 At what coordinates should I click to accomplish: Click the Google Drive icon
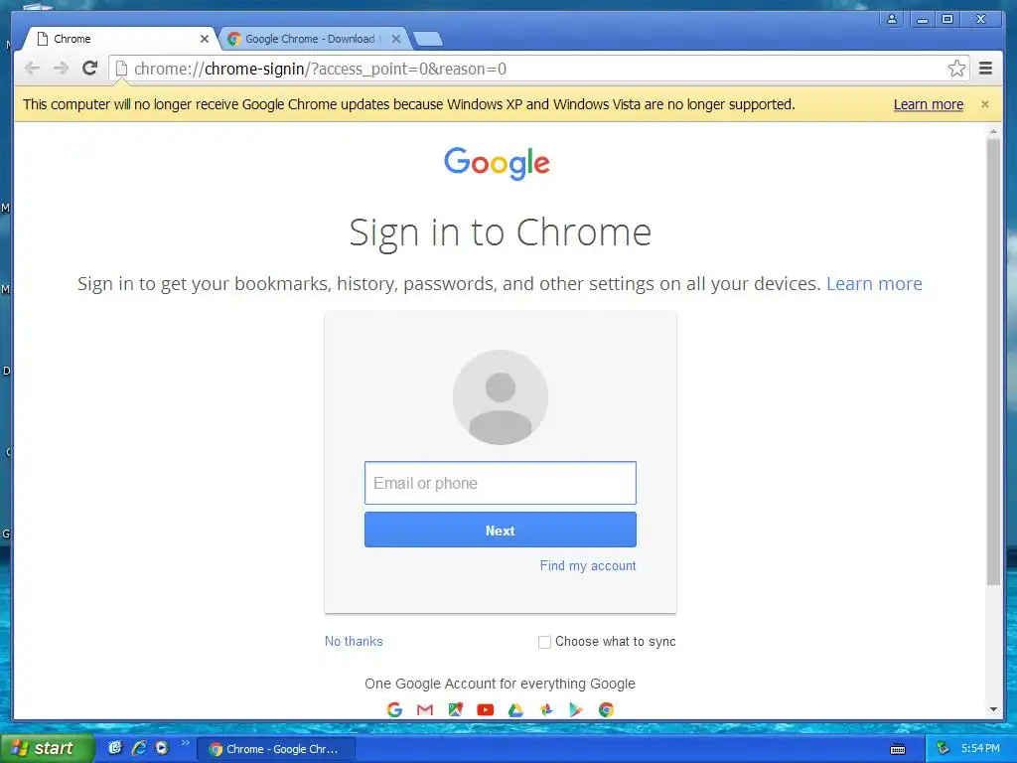[x=515, y=709]
